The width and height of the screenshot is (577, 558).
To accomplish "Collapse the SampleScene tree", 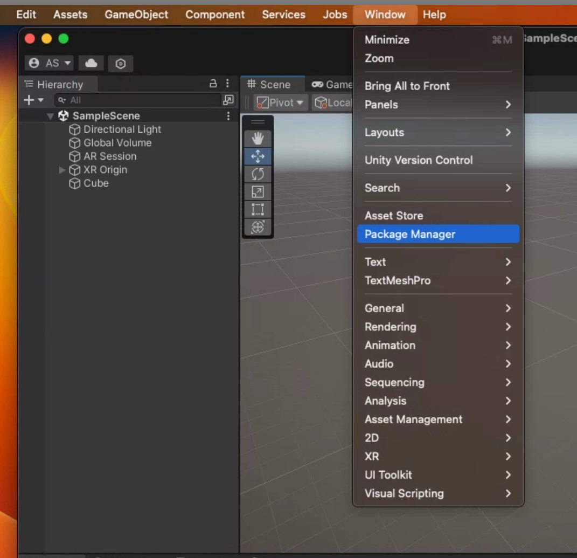I will [x=51, y=116].
